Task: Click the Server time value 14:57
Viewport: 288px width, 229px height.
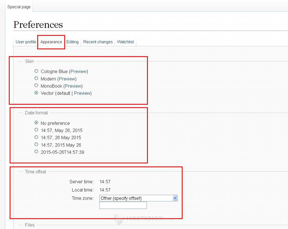Action: click(x=105, y=182)
